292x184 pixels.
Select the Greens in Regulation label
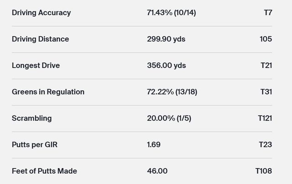point(48,92)
